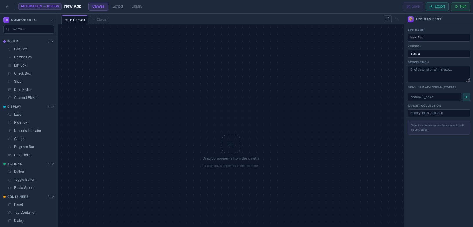Click the Description text area
This screenshot has height=227, width=473.
(x=439, y=74)
